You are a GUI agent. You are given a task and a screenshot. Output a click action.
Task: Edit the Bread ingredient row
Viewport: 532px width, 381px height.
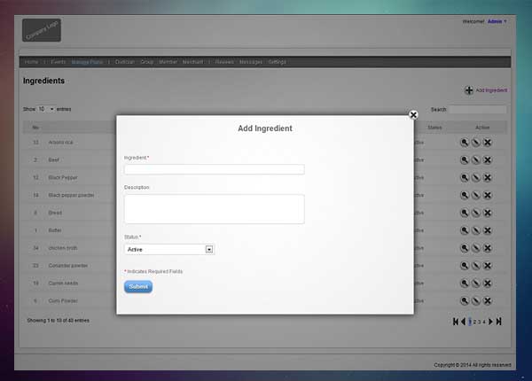pos(475,213)
